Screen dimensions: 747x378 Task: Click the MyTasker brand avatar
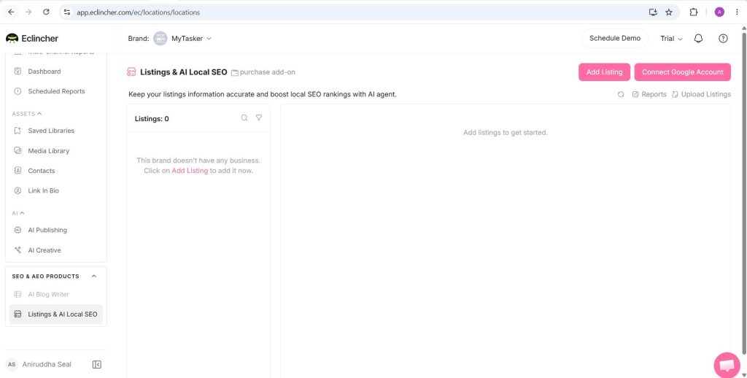click(x=160, y=39)
